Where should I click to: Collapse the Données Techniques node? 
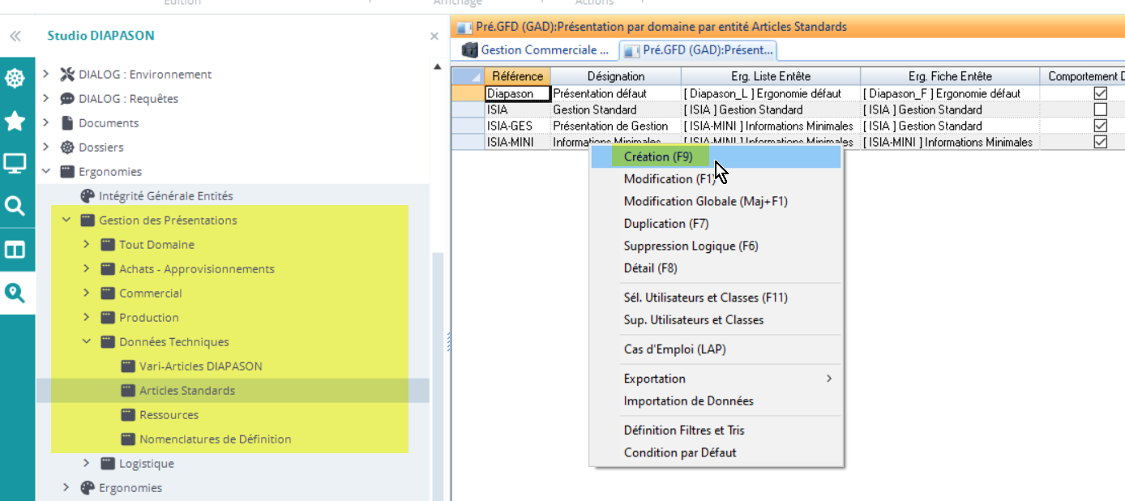87,342
